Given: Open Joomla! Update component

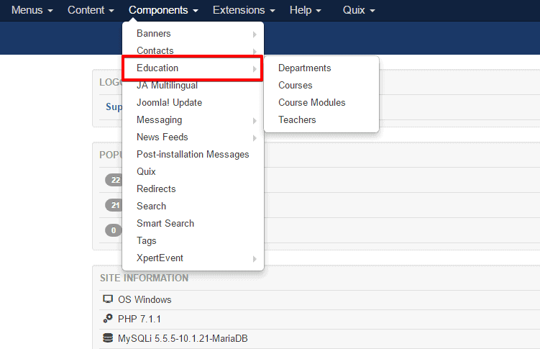Looking at the screenshot, I should (x=169, y=103).
